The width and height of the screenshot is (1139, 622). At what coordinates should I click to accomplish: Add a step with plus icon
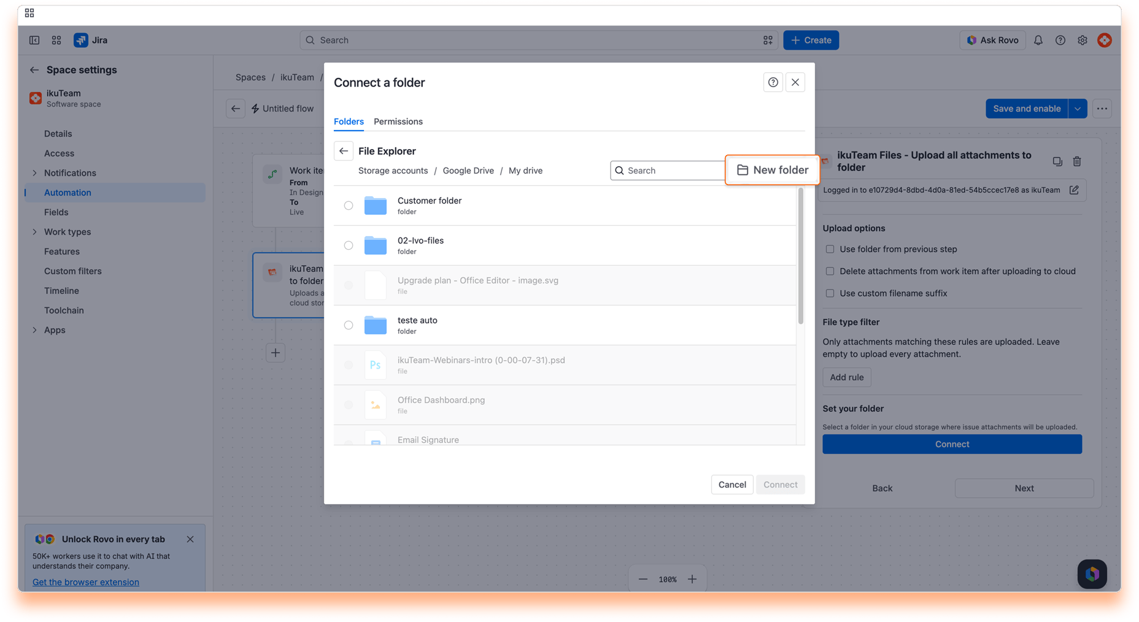click(x=276, y=353)
